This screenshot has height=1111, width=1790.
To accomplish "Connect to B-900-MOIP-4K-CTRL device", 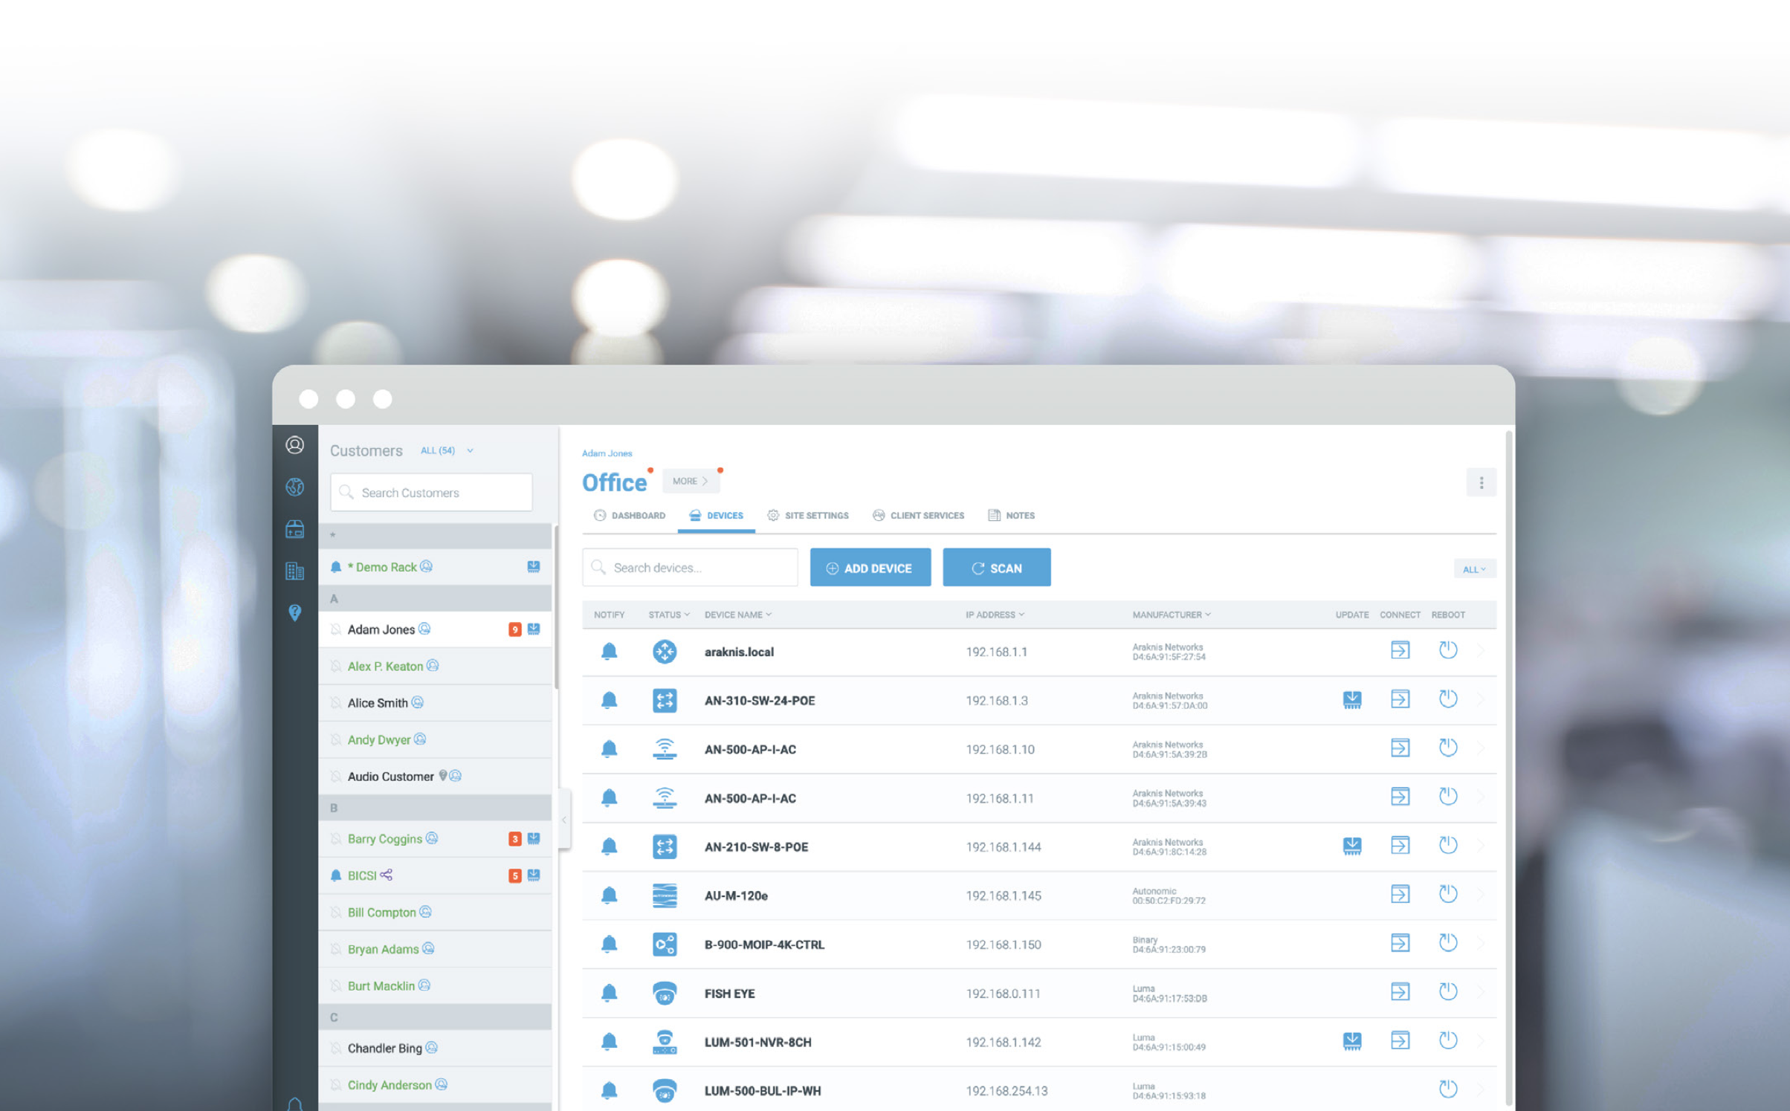I will click(1400, 943).
